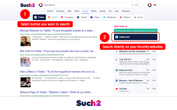Click Add on the Wikipedia entry

point(154,51)
